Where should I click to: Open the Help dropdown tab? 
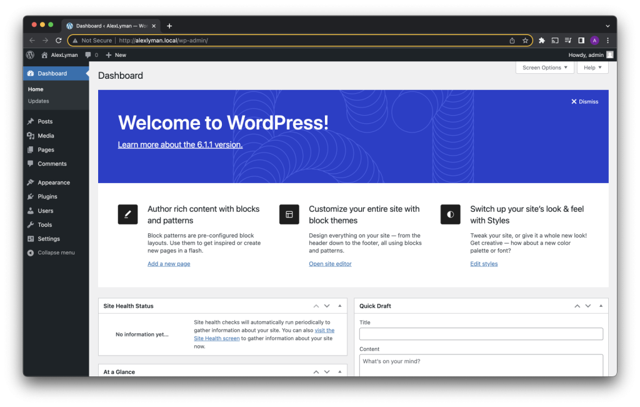[x=592, y=68]
